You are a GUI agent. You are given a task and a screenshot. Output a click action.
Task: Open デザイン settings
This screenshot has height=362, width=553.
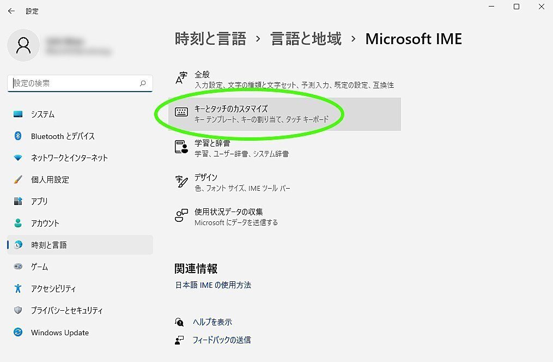284,183
